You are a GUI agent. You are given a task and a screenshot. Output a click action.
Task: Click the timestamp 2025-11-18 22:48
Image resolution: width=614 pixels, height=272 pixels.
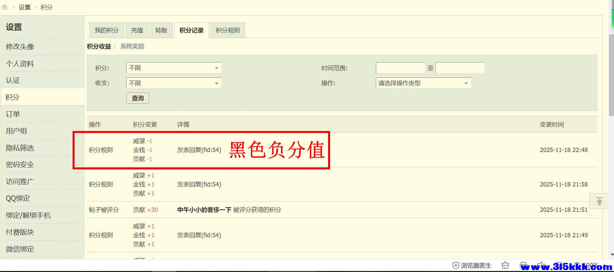(564, 150)
